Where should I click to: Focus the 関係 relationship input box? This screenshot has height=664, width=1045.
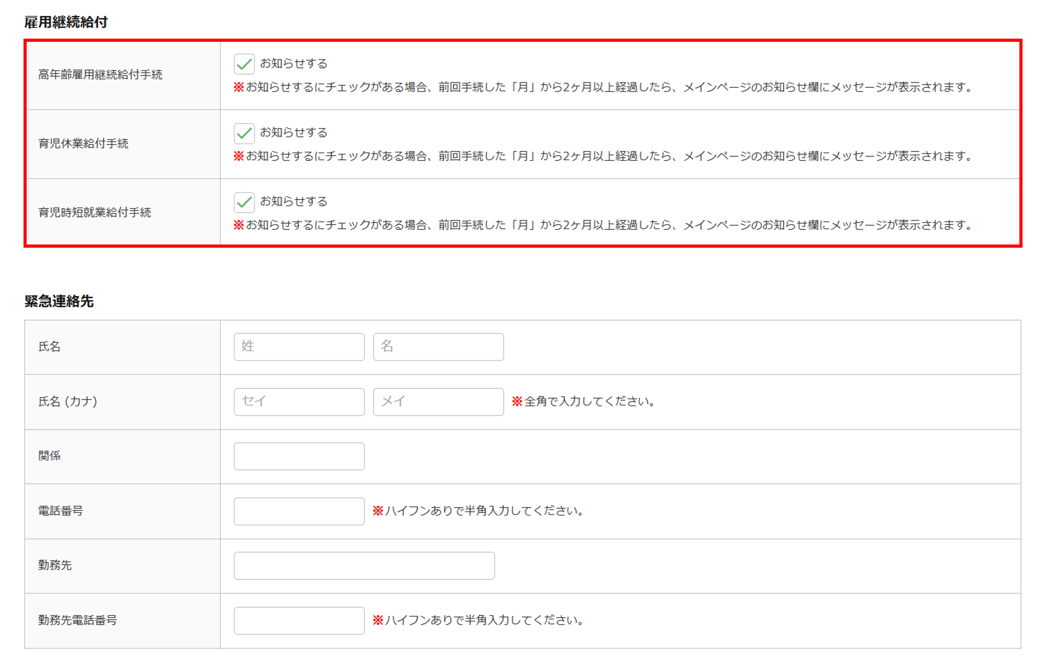[299, 456]
